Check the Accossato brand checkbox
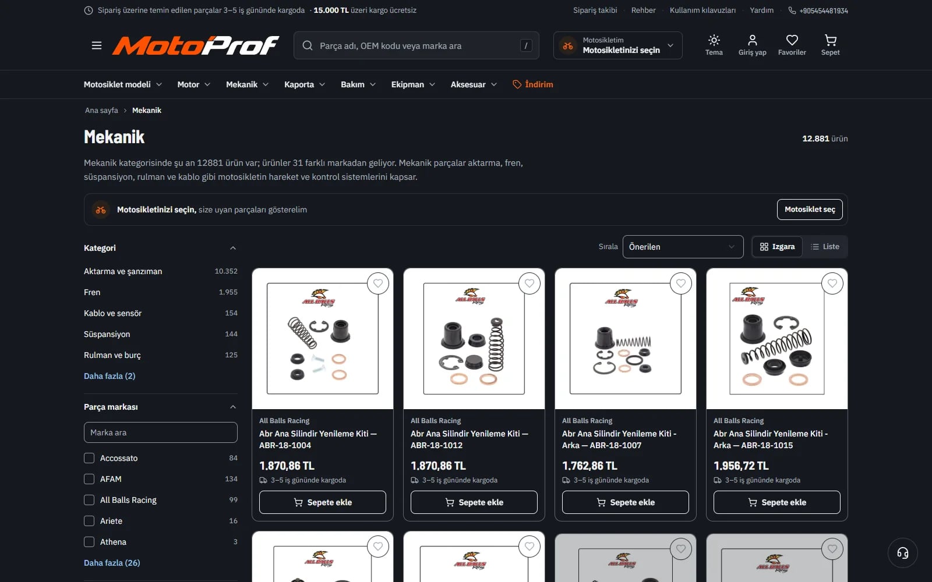Image resolution: width=932 pixels, height=582 pixels. [89, 458]
